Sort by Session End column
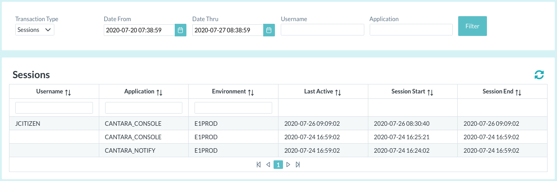 [x=518, y=92]
